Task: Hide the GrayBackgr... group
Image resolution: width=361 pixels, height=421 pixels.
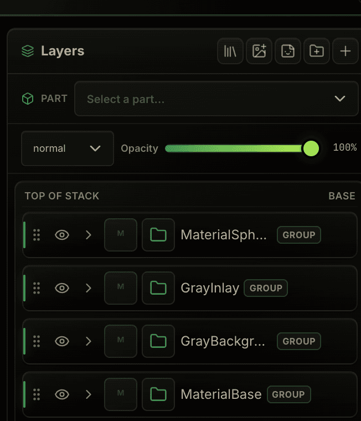Action: (x=62, y=341)
